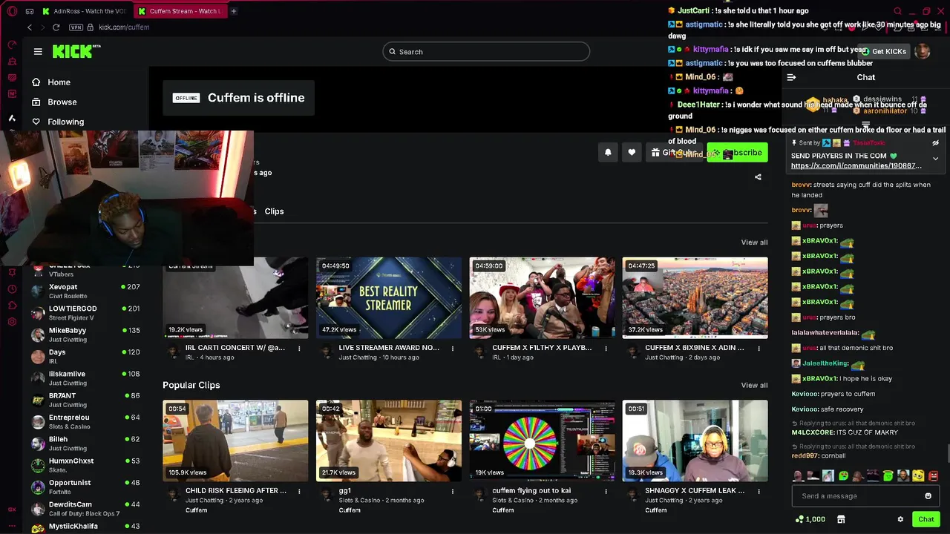Go back using browser back arrow
Image resolution: width=950 pixels, height=534 pixels.
click(29, 27)
